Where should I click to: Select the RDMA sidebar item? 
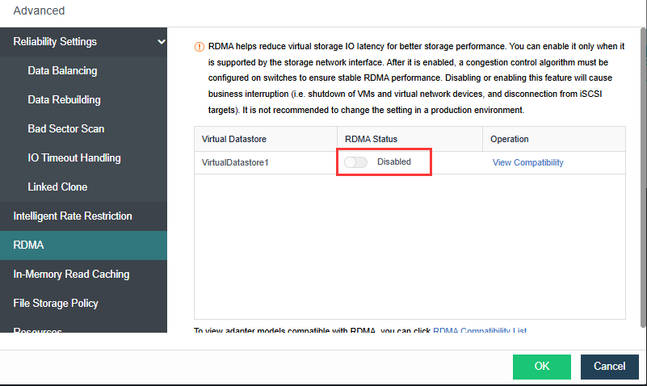tap(29, 245)
